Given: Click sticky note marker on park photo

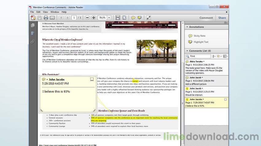Looking at the screenshot, I should point(147,48).
